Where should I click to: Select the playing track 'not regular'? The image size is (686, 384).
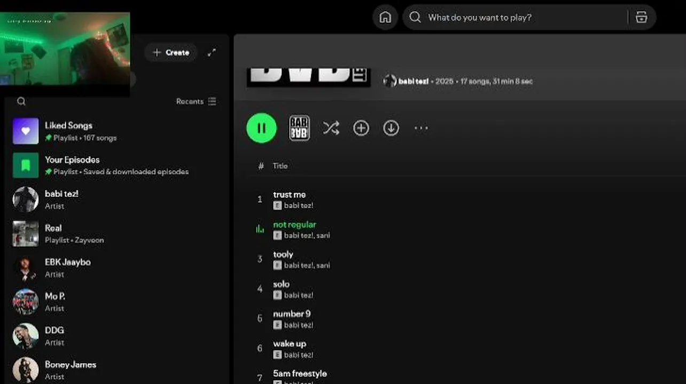click(x=294, y=225)
